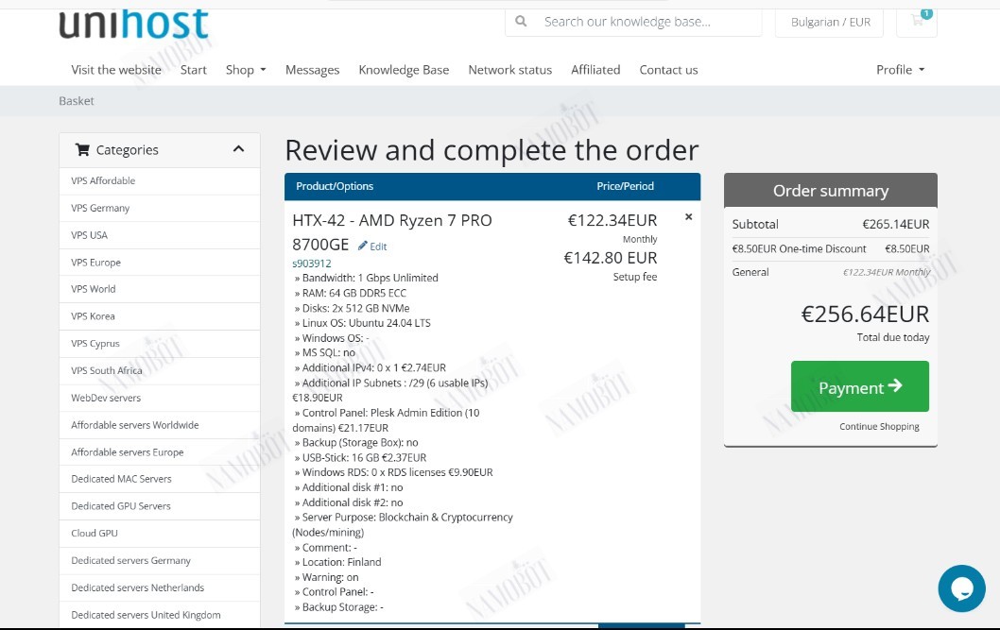
Task: Click the Location: Finland line
Action: 337,562
